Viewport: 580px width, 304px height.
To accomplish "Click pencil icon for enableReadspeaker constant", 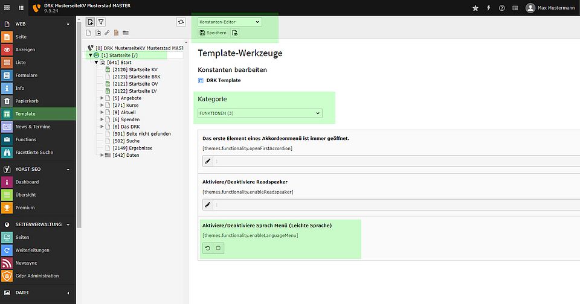I will [208, 204].
